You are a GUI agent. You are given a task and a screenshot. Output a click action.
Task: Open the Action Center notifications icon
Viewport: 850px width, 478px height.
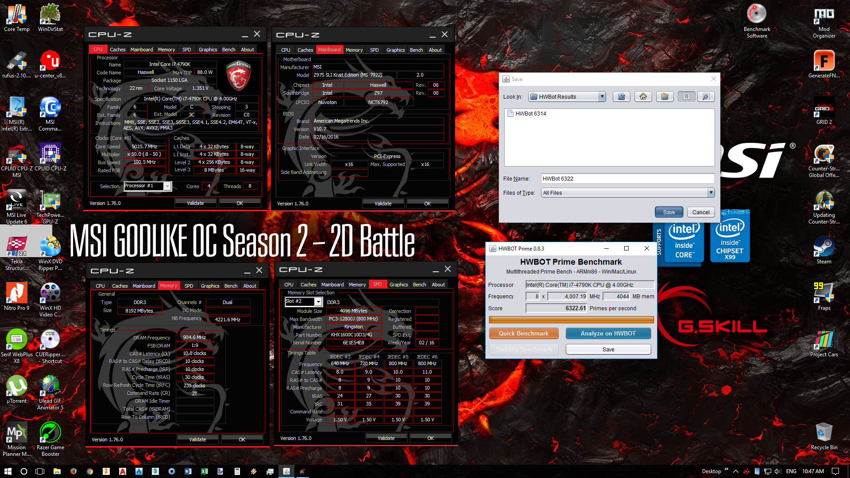pyautogui.click(x=835, y=471)
